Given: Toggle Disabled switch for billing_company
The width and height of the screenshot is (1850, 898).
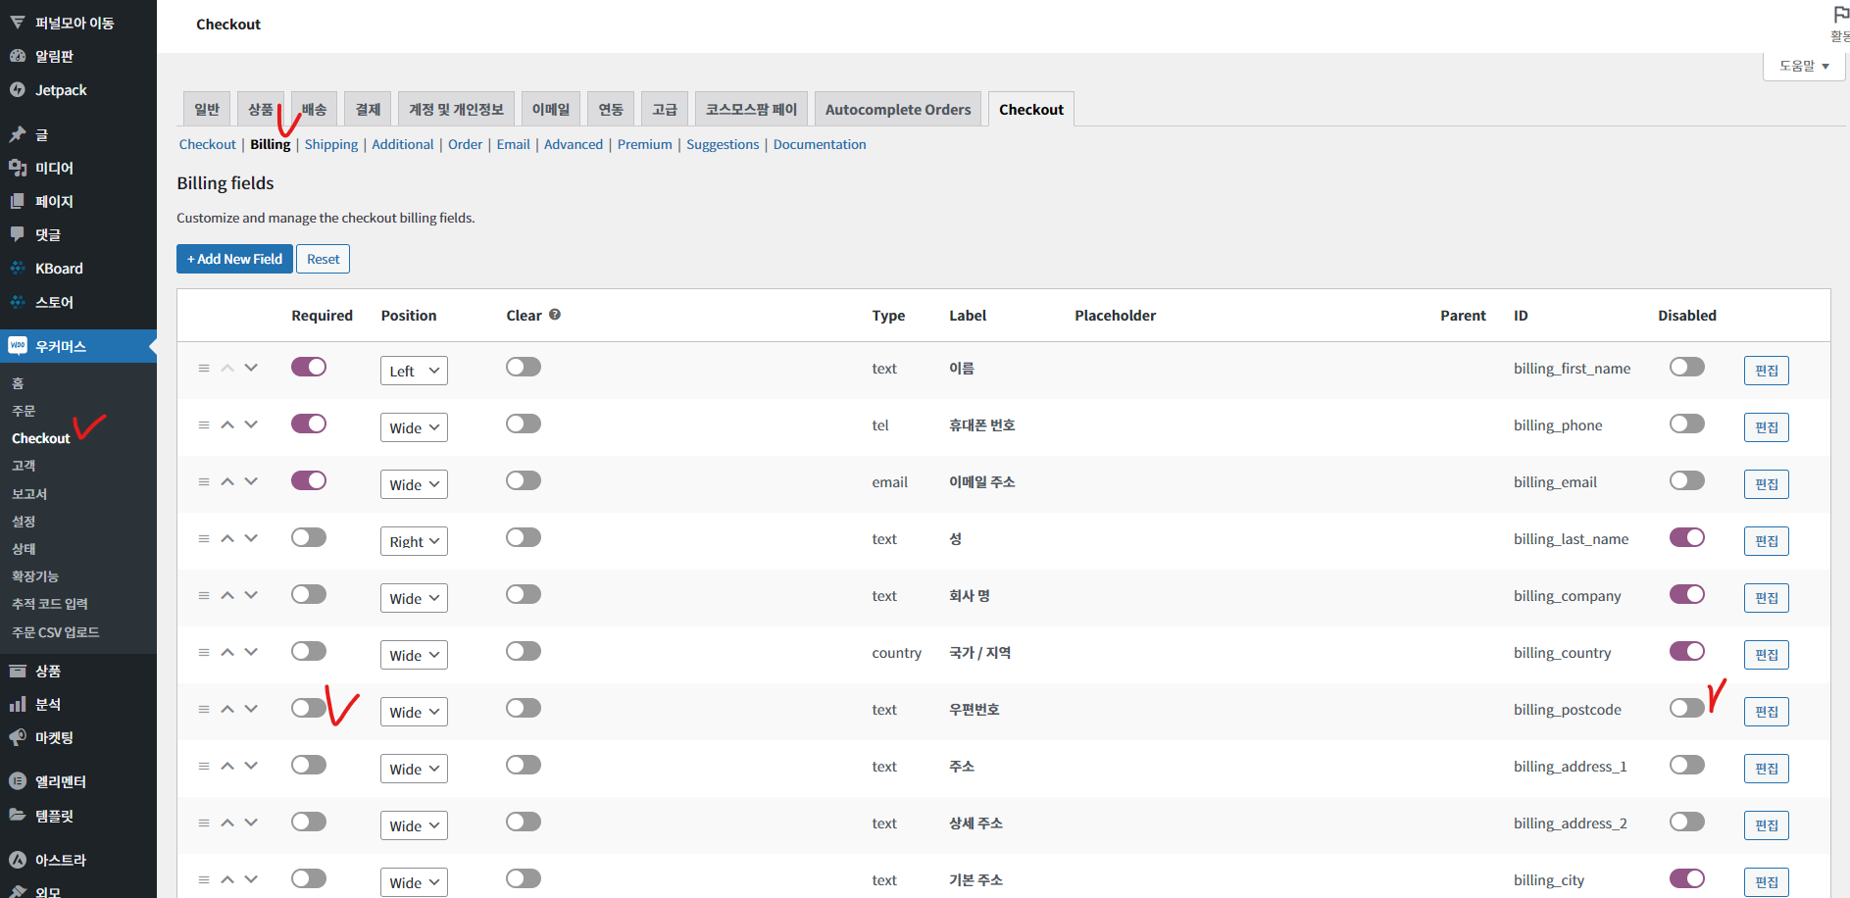Looking at the screenshot, I should pyautogui.click(x=1687, y=594).
